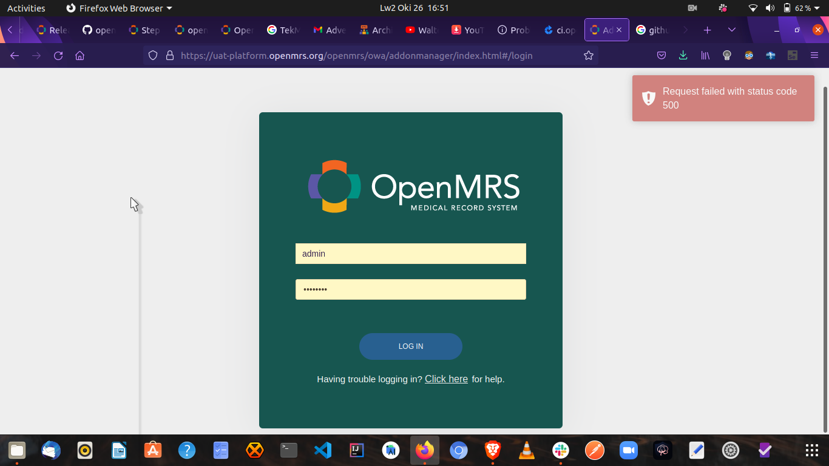The width and height of the screenshot is (829, 466).
Task: Close the active 'Ad' tab
Action: pyautogui.click(x=619, y=30)
